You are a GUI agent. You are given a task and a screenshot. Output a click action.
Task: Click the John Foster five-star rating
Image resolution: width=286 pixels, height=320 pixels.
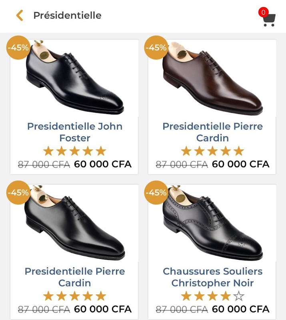coord(75,151)
